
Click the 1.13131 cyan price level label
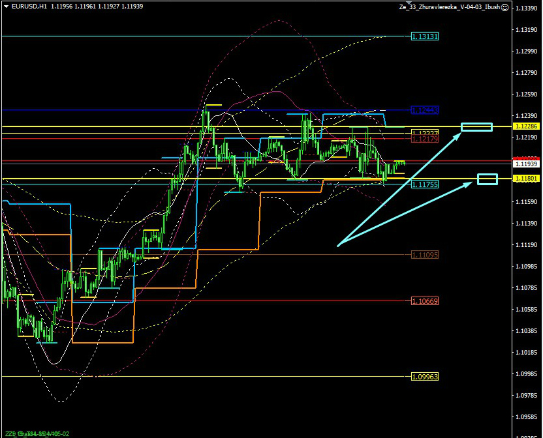click(x=424, y=36)
